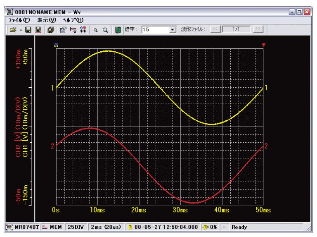Open a waveform file with folder icon
The height and width of the screenshot is (237, 317).
point(13,30)
